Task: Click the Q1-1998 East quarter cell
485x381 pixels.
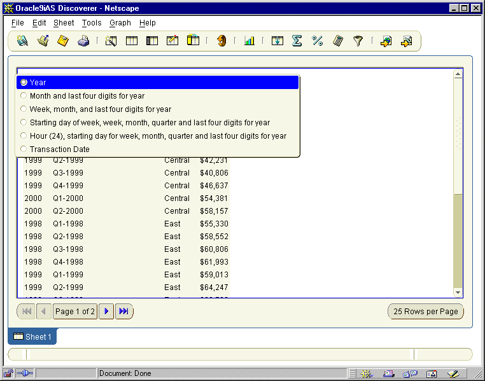Action: (x=68, y=223)
